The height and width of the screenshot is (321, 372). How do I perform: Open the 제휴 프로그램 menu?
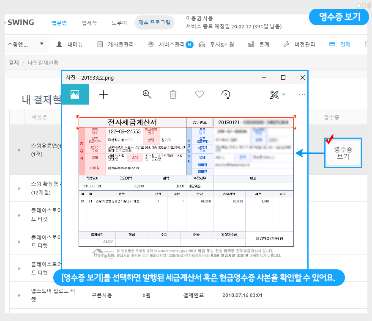point(154,23)
